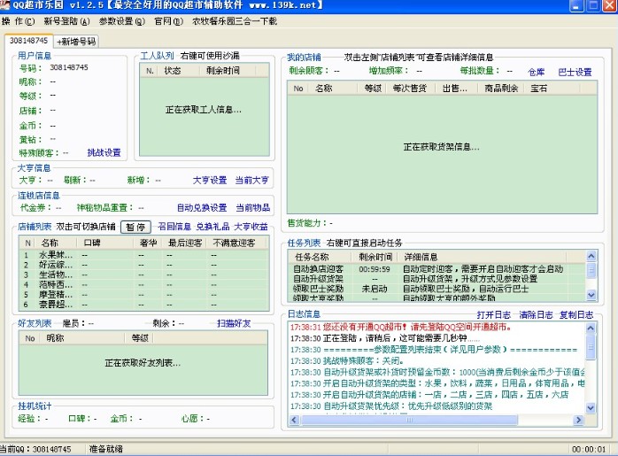Click 准备就绪 in the status bar

(x=105, y=449)
